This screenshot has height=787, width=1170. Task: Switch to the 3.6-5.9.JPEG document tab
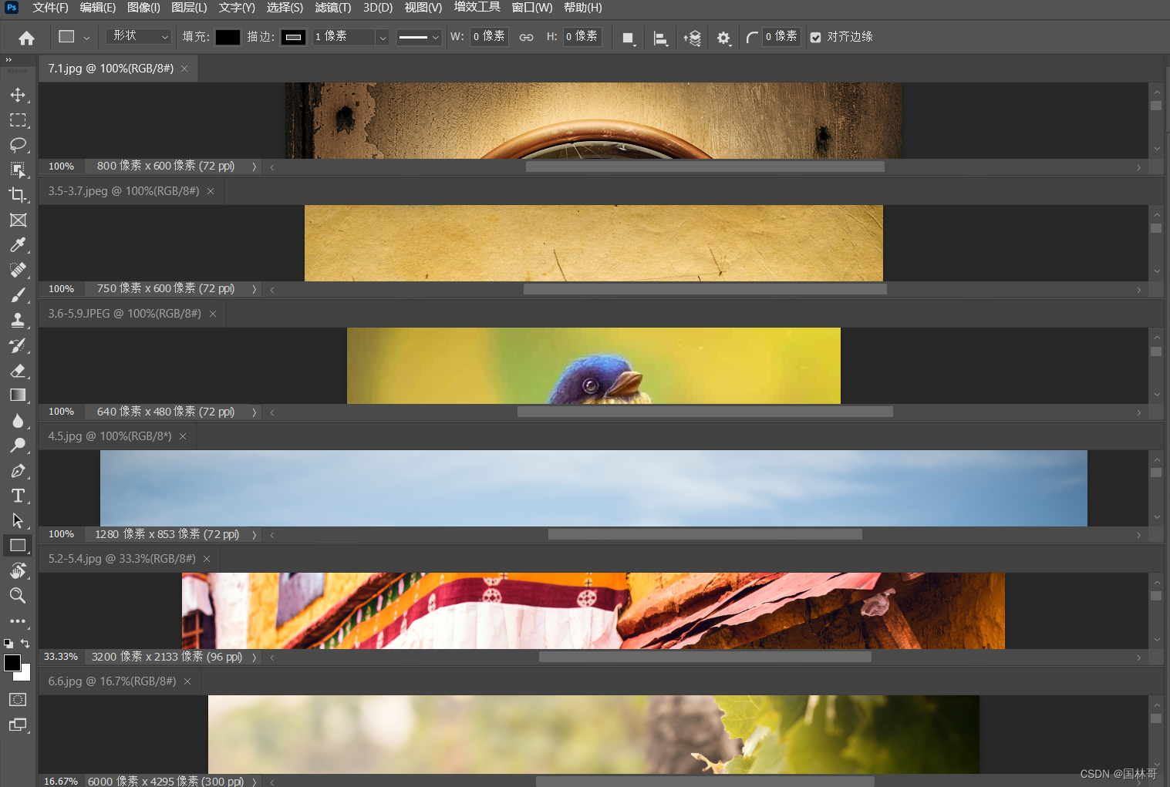(x=124, y=314)
